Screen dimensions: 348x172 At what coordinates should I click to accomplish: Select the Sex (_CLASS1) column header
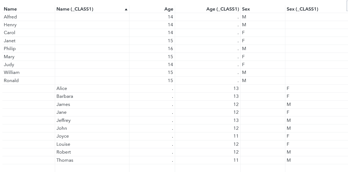[302, 9]
